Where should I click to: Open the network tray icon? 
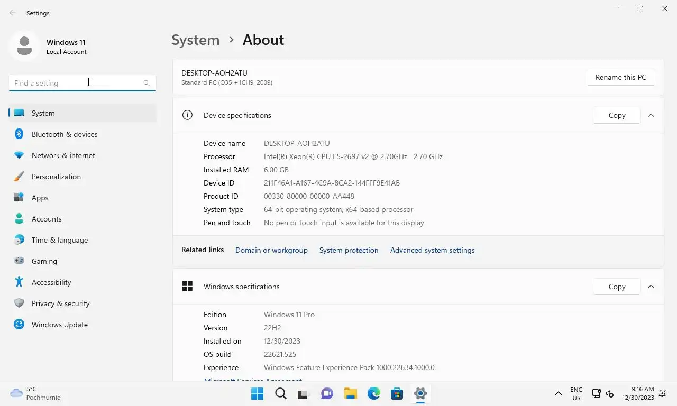pyautogui.click(x=596, y=393)
